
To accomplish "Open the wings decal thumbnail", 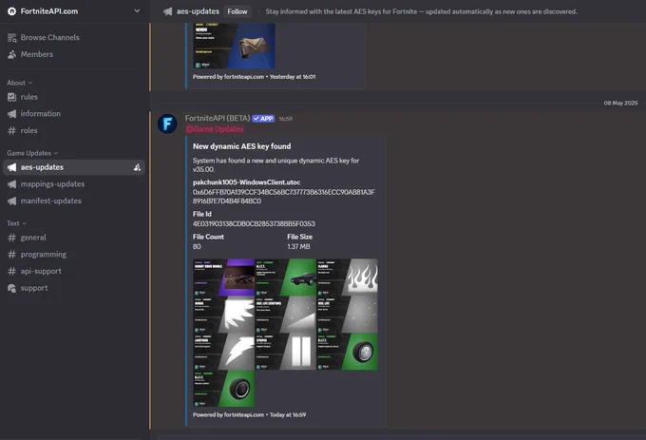I will click(223, 315).
